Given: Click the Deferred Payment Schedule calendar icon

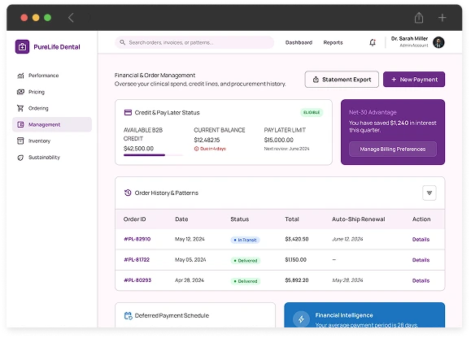Looking at the screenshot, I should coord(129,315).
